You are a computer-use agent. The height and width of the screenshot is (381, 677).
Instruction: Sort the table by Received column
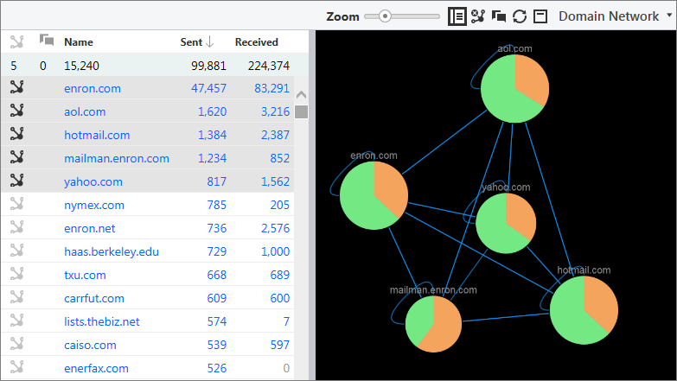click(256, 41)
